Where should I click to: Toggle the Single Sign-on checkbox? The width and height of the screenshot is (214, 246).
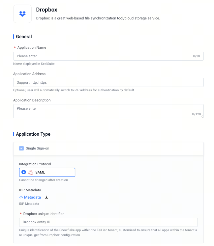[21, 148]
